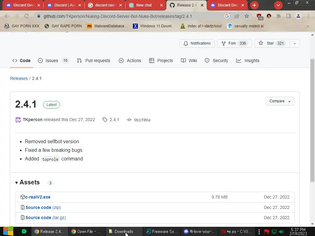Click the share page icon

(x=237, y=16)
